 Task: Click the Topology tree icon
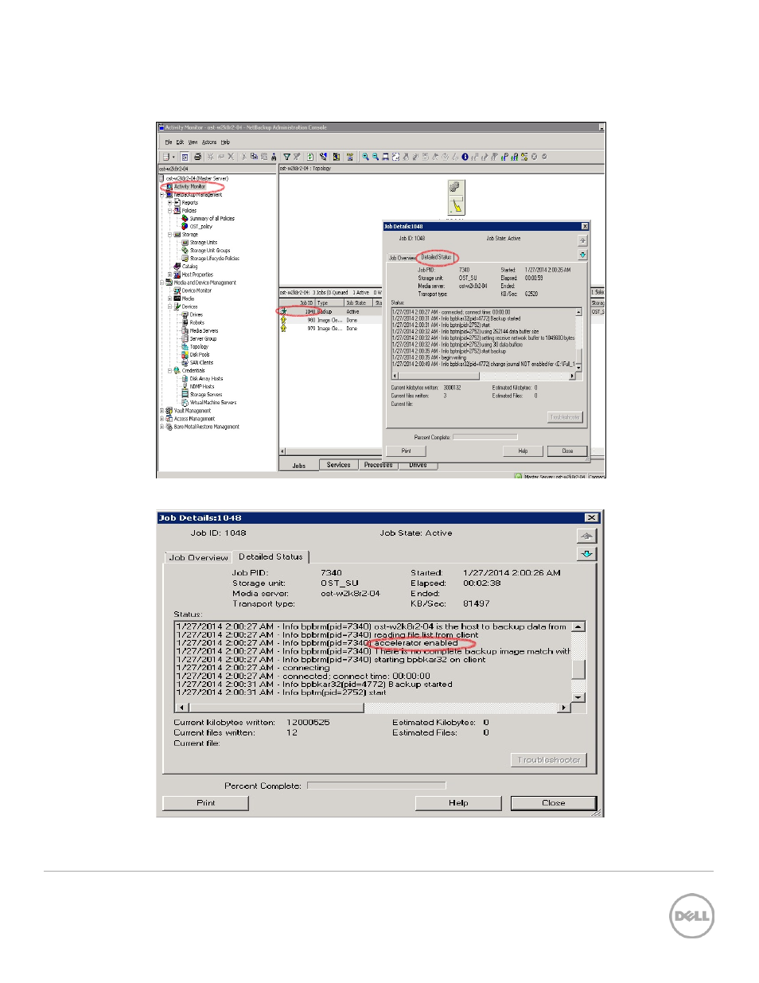click(185, 346)
